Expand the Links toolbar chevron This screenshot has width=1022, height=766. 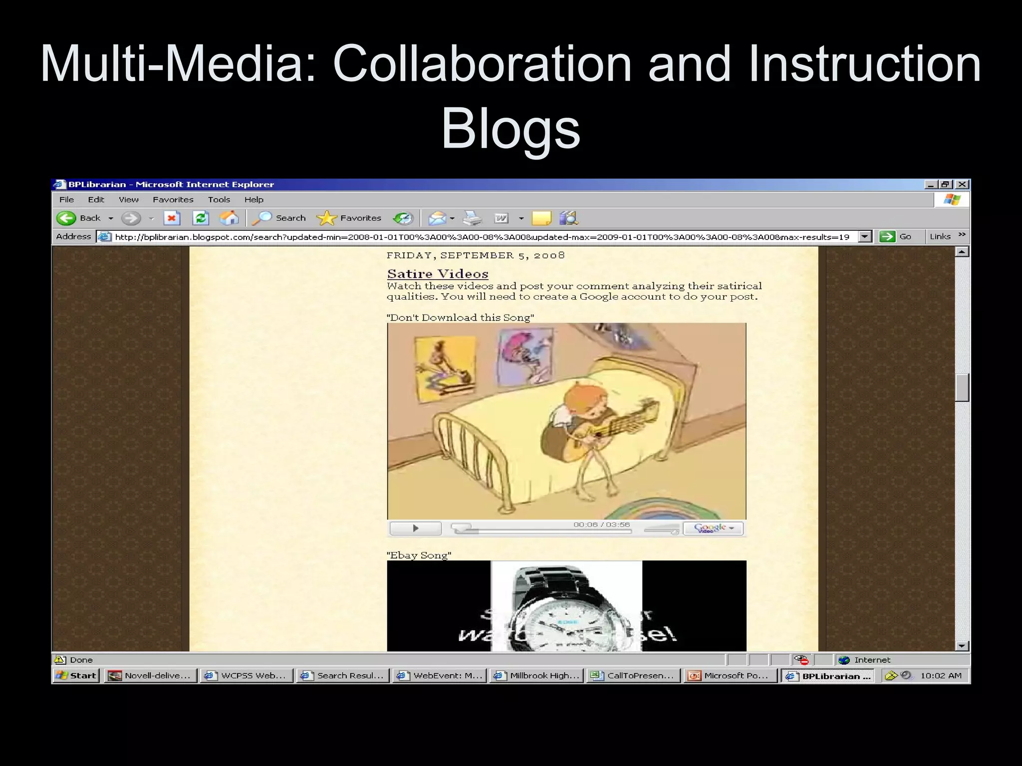tap(962, 235)
